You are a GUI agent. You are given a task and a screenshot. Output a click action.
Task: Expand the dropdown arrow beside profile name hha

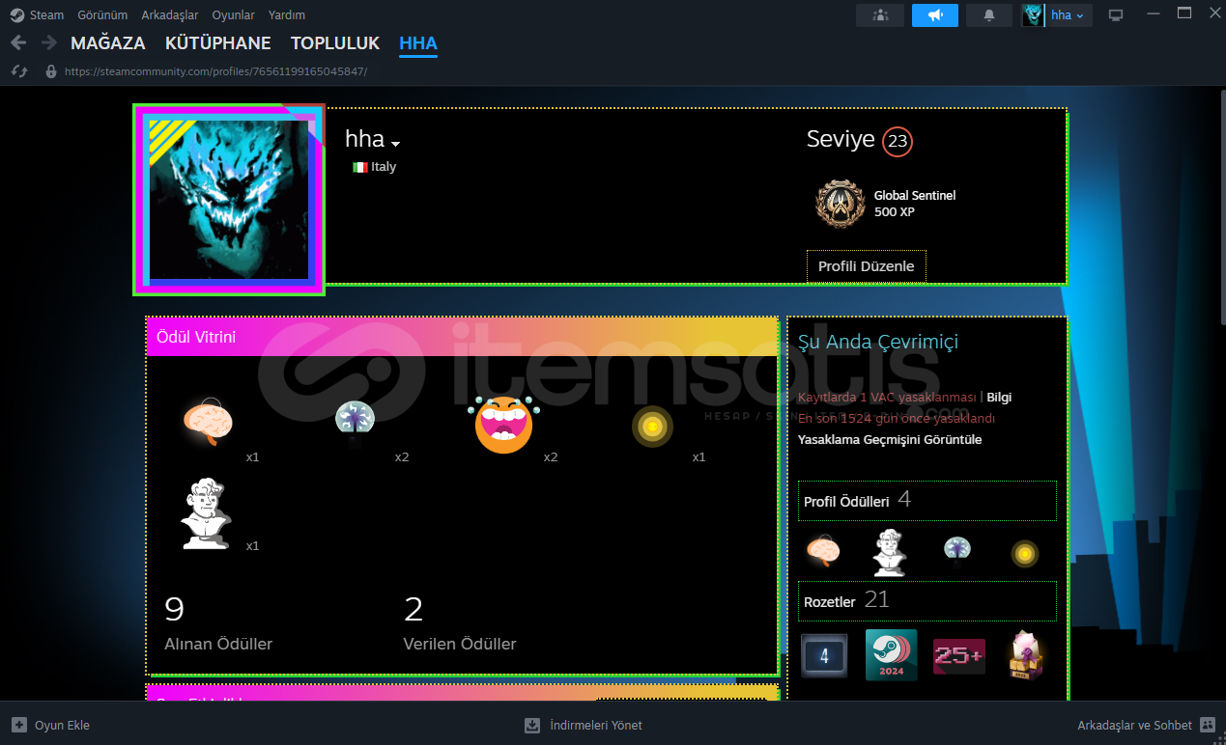pos(395,143)
